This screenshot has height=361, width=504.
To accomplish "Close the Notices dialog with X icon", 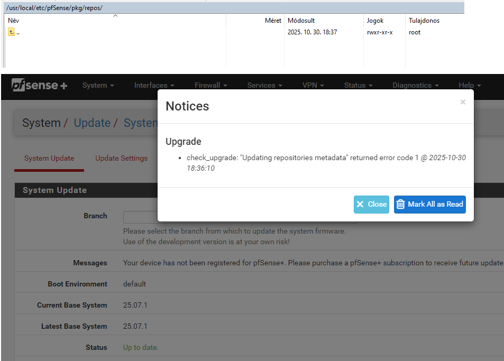I will tap(463, 102).
